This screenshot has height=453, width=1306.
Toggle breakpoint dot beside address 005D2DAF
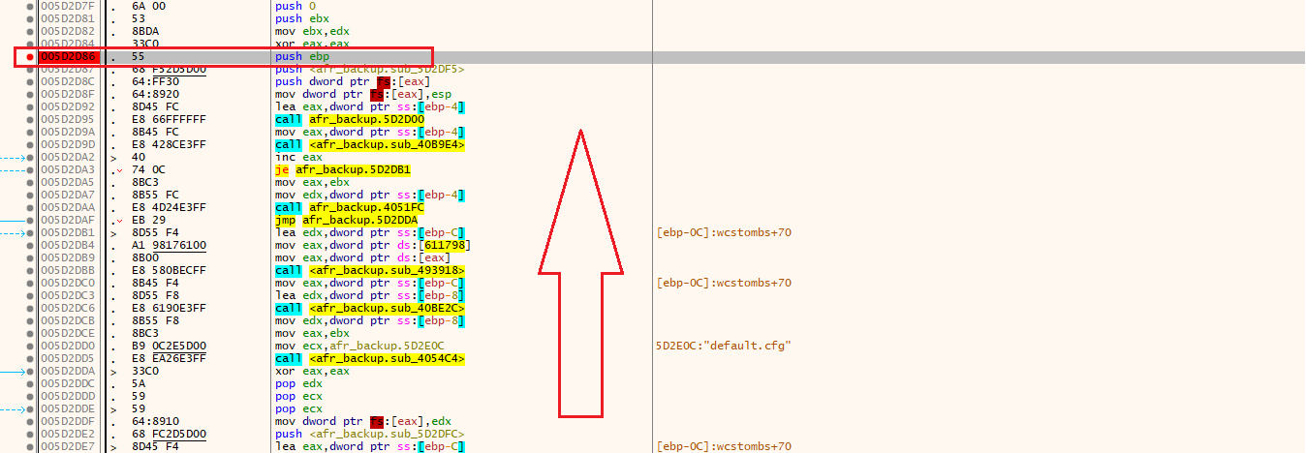coord(30,220)
